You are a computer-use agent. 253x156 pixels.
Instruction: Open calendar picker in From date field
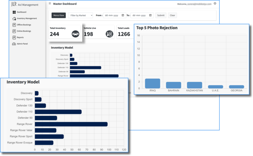point(123,15)
